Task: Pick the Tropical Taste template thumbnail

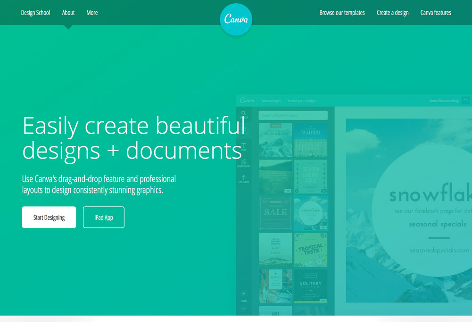Action: 311,250
